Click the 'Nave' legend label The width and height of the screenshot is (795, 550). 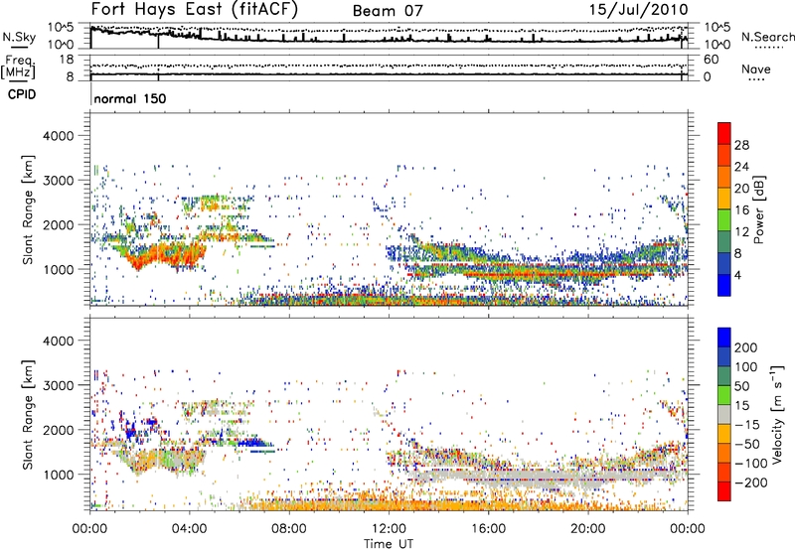(756, 69)
